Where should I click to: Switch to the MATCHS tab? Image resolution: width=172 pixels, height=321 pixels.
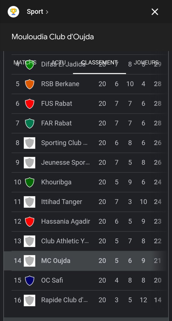(25, 62)
